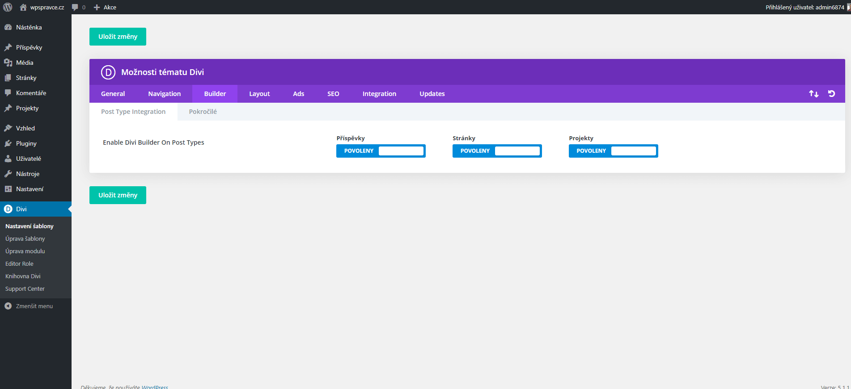Screen dimensions: 851x389
Task: Click the Projekty pin icon
Action: [x=8, y=108]
